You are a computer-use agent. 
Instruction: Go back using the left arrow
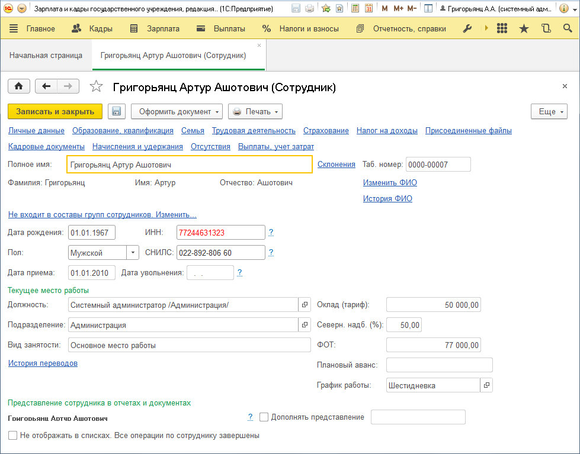pos(46,86)
